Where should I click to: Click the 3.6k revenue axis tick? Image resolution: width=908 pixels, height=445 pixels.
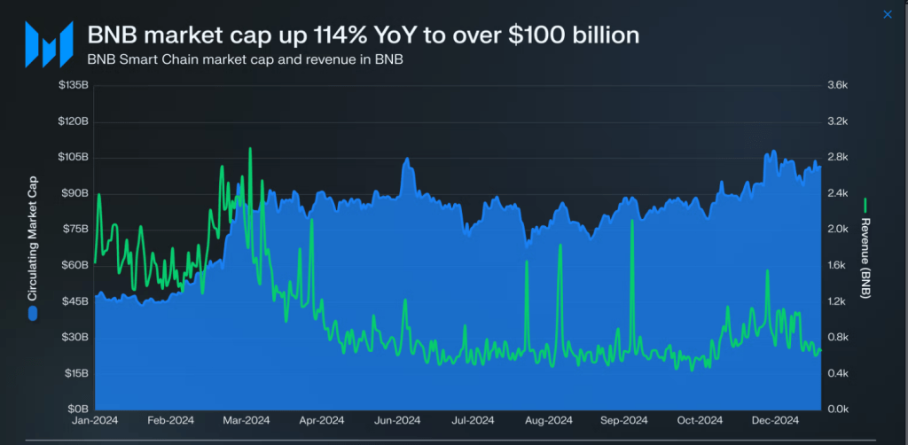click(837, 85)
